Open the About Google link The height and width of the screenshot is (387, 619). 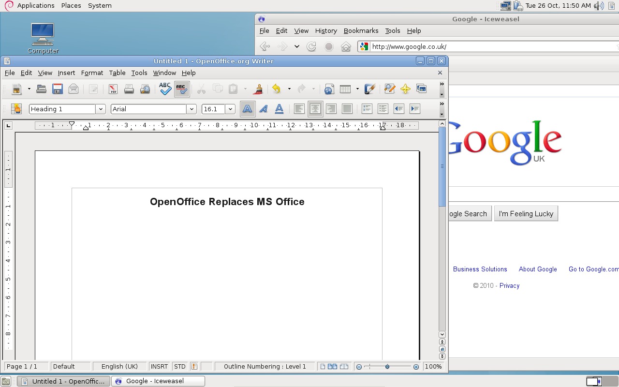tap(538, 269)
